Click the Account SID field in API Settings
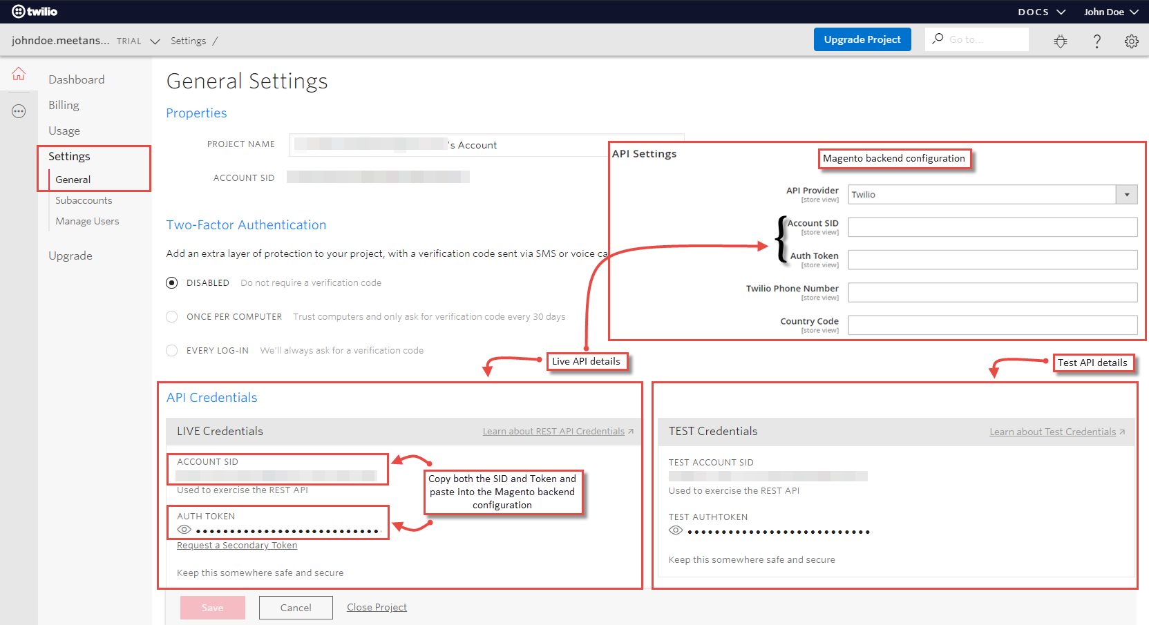Screen dimensions: 1149x625 993,227
